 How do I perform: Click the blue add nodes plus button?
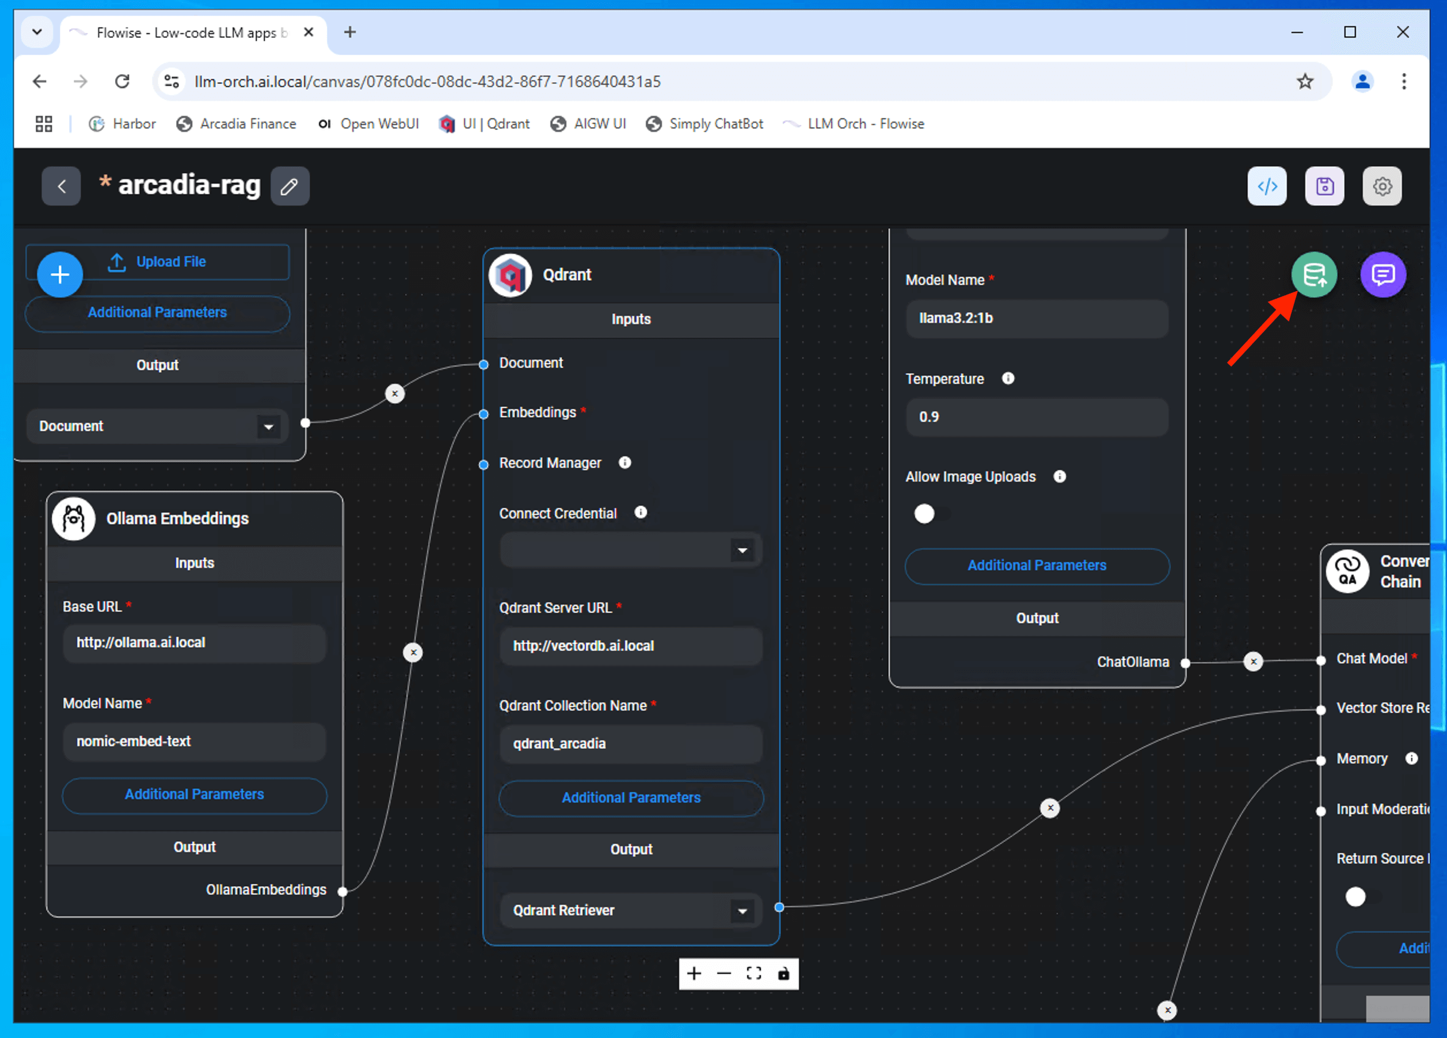point(60,275)
